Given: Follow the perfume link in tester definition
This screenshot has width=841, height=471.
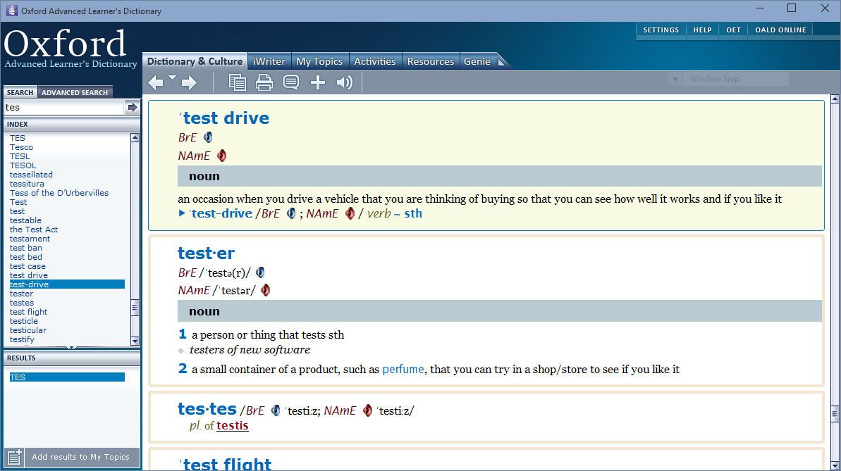Looking at the screenshot, I should click(x=403, y=369).
